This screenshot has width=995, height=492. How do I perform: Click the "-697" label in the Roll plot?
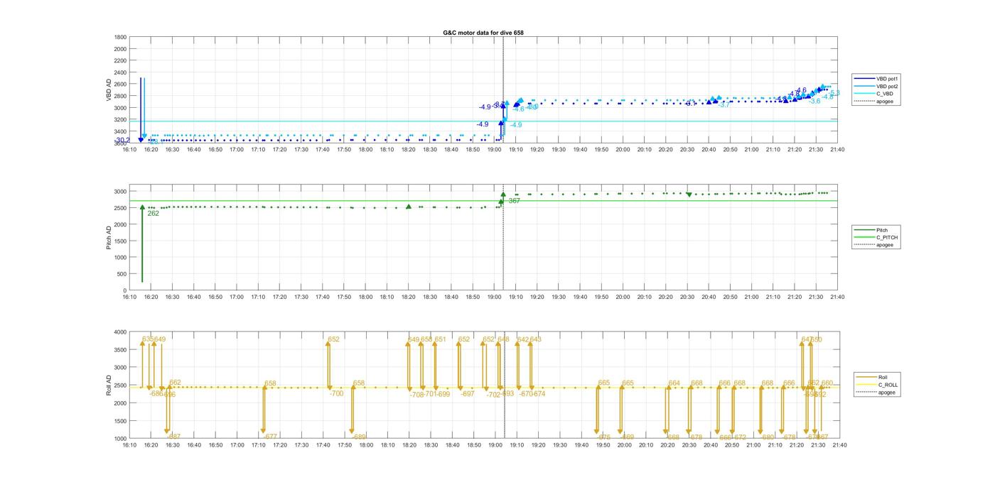pyautogui.click(x=467, y=394)
